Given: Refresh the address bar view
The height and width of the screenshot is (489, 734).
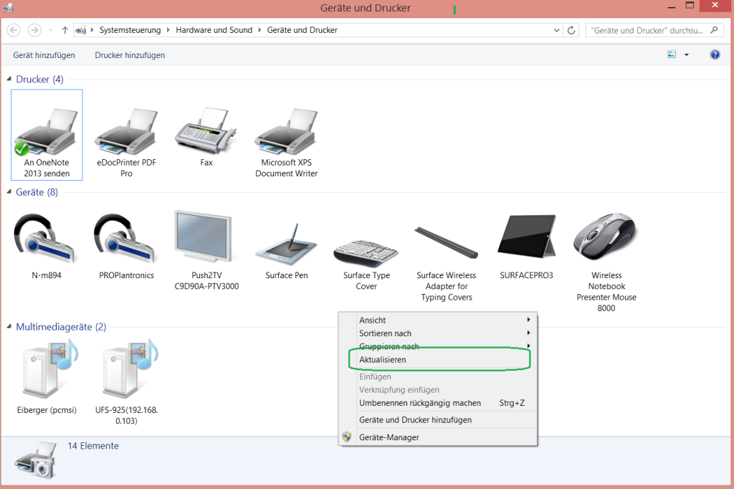Looking at the screenshot, I should [571, 30].
